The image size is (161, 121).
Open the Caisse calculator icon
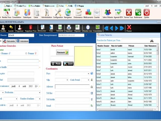coord(36,13)
